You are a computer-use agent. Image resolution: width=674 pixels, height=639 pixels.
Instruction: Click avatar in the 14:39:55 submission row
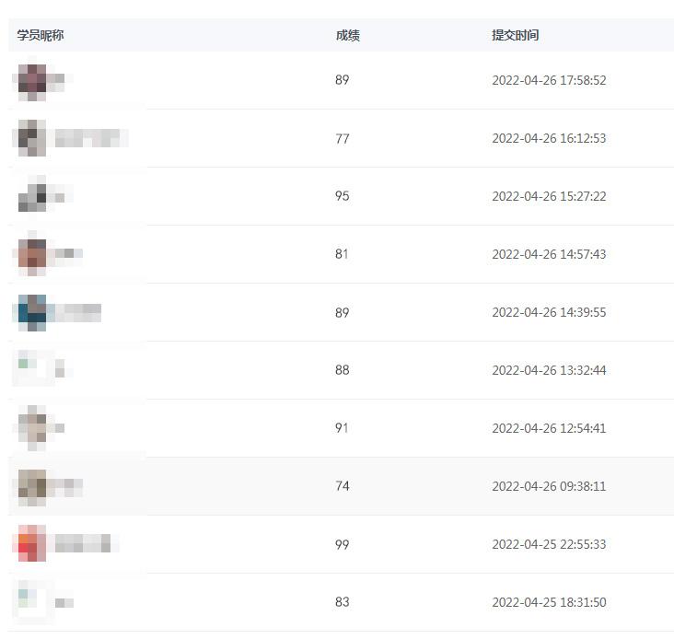tap(32, 312)
